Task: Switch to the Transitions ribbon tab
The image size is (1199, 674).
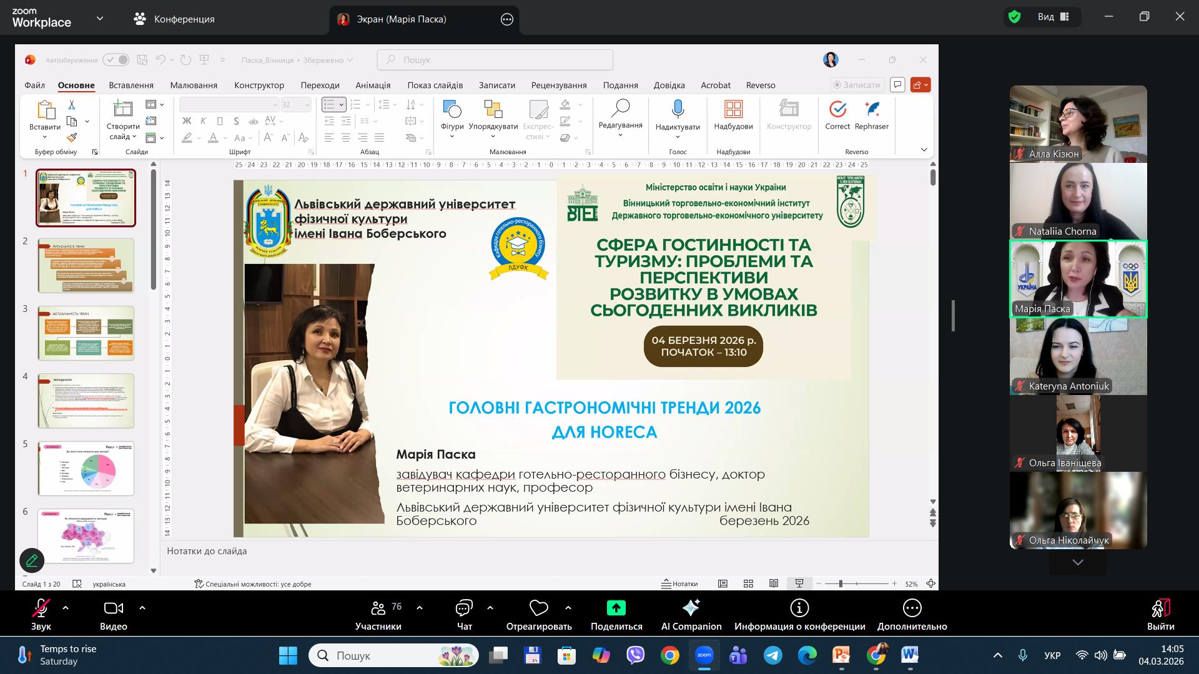Action: point(320,85)
